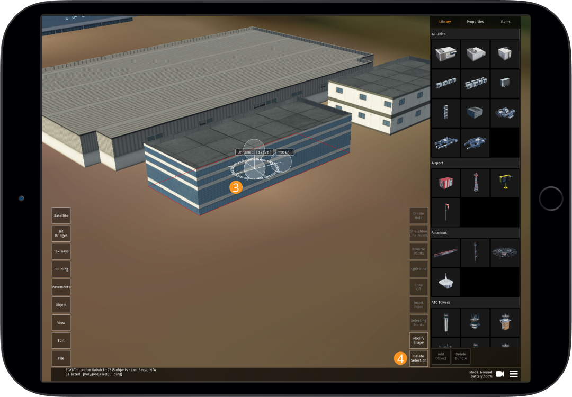Select the yellow crane icon in the Airport library

pos(505,183)
